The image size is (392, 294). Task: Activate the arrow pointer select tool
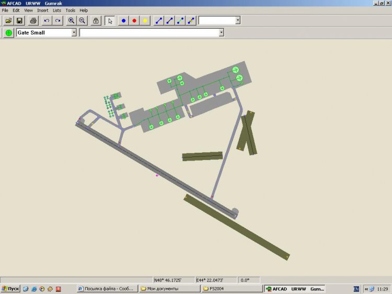tap(110, 20)
